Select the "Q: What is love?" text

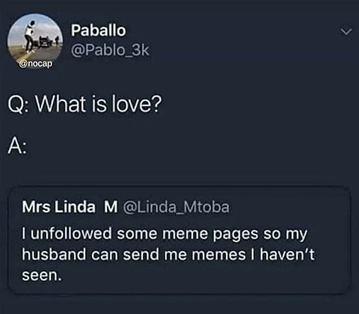coord(85,104)
